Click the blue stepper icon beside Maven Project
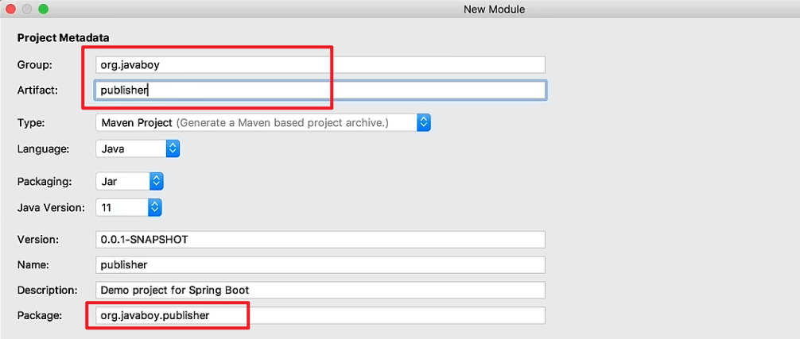800x339 pixels. pos(424,123)
